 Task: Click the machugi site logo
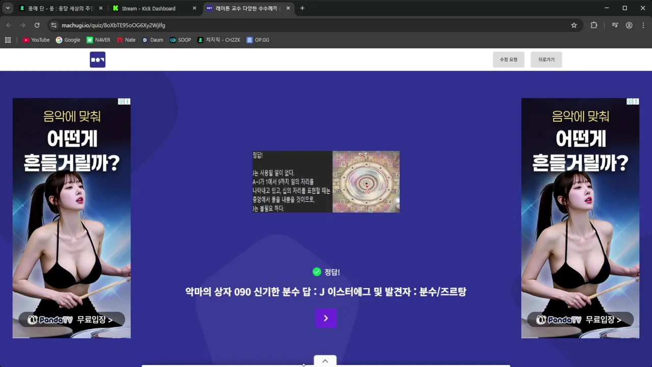[97, 60]
